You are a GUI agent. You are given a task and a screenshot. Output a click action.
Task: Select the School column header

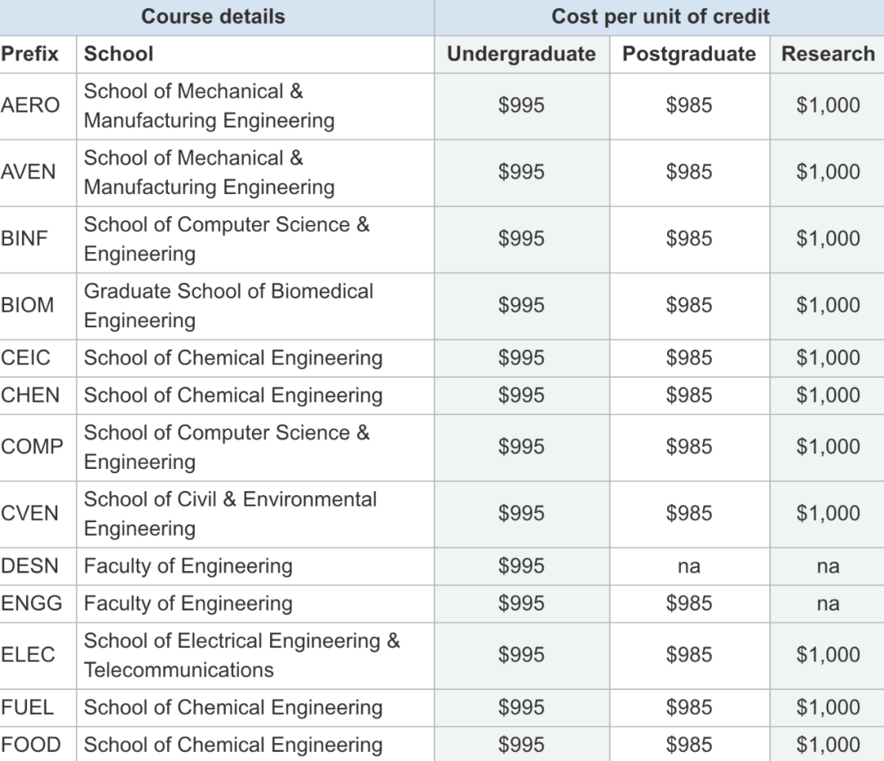(x=119, y=54)
